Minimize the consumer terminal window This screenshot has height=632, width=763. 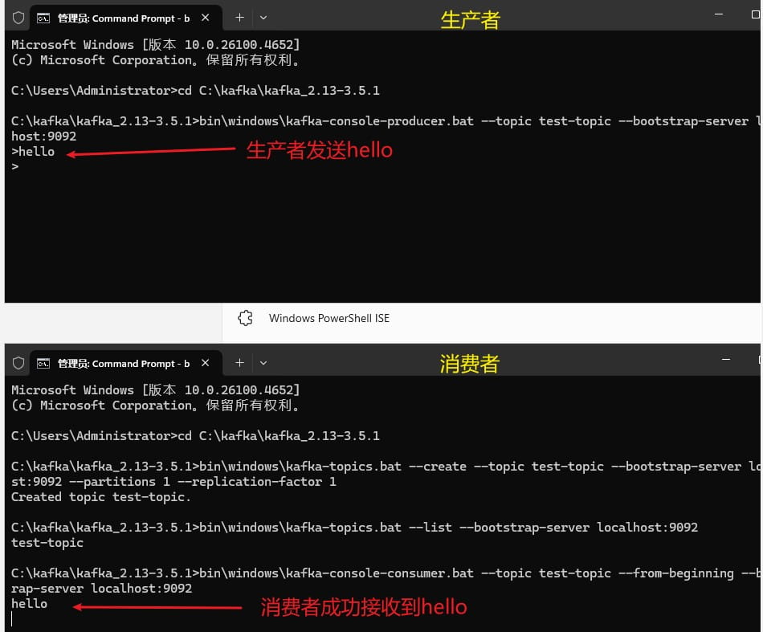(726, 360)
